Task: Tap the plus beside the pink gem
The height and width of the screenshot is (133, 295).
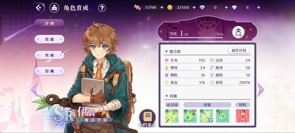Action: tap(226, 8)
